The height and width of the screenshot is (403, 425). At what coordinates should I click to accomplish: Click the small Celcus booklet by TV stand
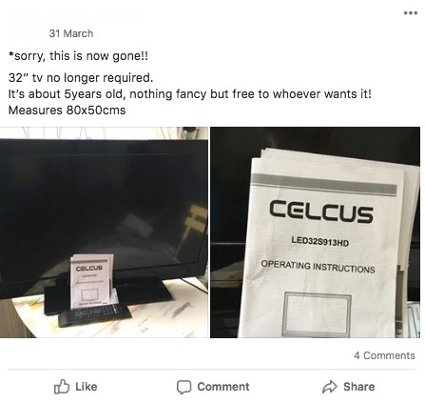[92, 281]
